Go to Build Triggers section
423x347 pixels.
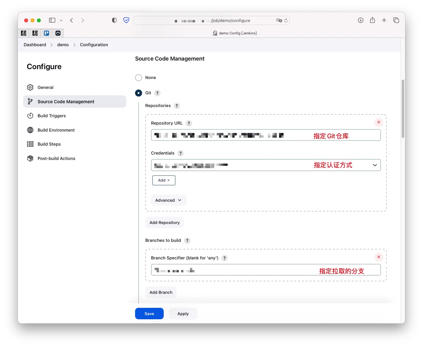(52, 116)
